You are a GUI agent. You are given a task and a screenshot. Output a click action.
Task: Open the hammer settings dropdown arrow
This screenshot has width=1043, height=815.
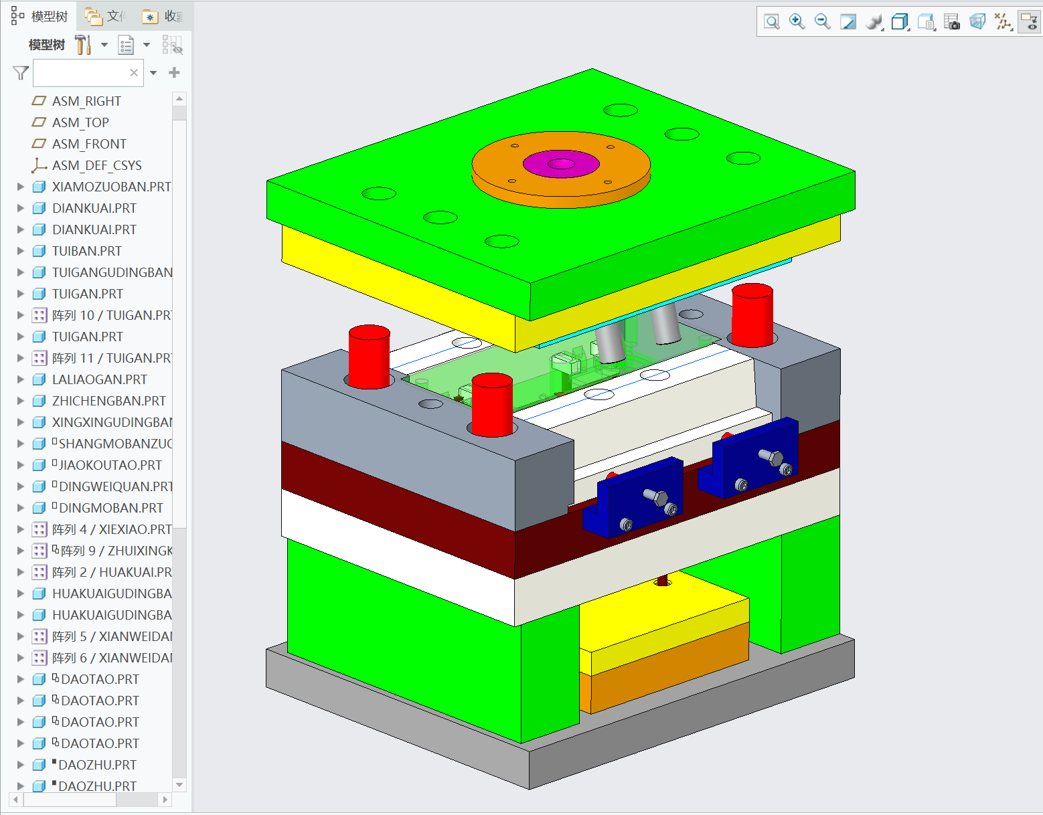tap(104, 46)
